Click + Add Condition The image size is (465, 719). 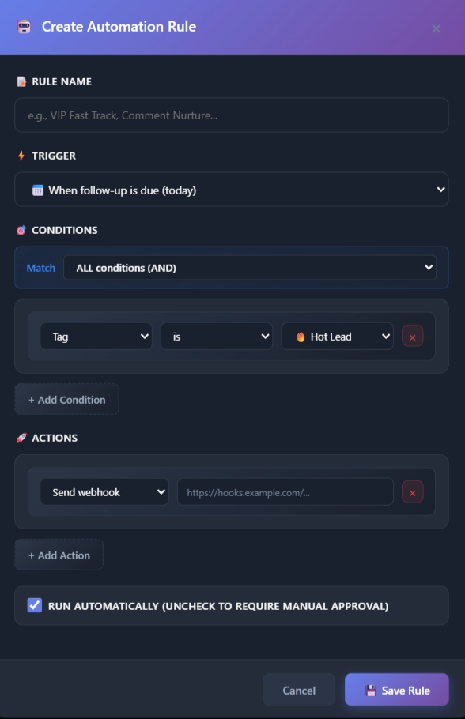pyautogui.click(x=66, y=399)
